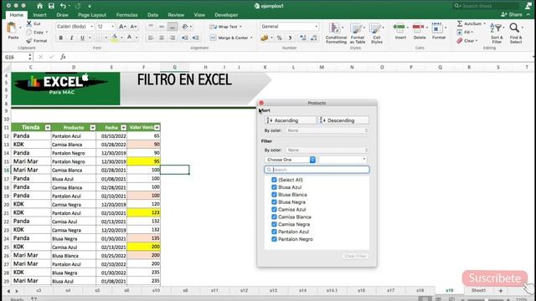536x301 pixels.
Task: Uncheck Camisa Azul checkbox
Action: click(274, 210)
